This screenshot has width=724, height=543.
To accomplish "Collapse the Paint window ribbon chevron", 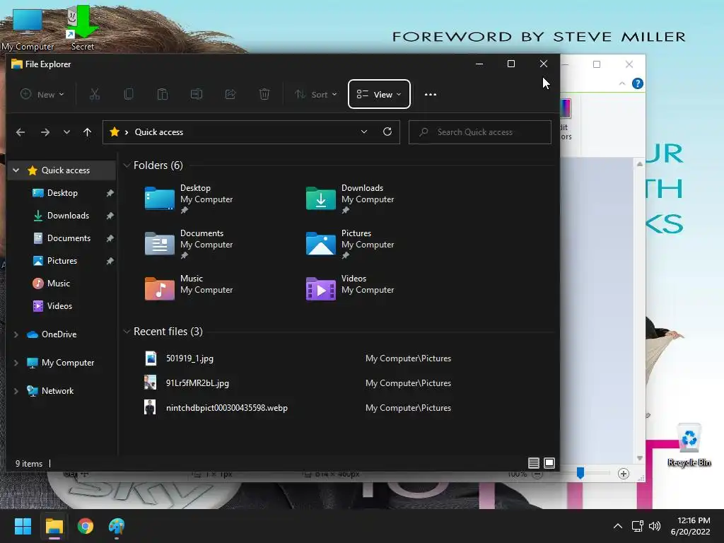I will point(622,83).
